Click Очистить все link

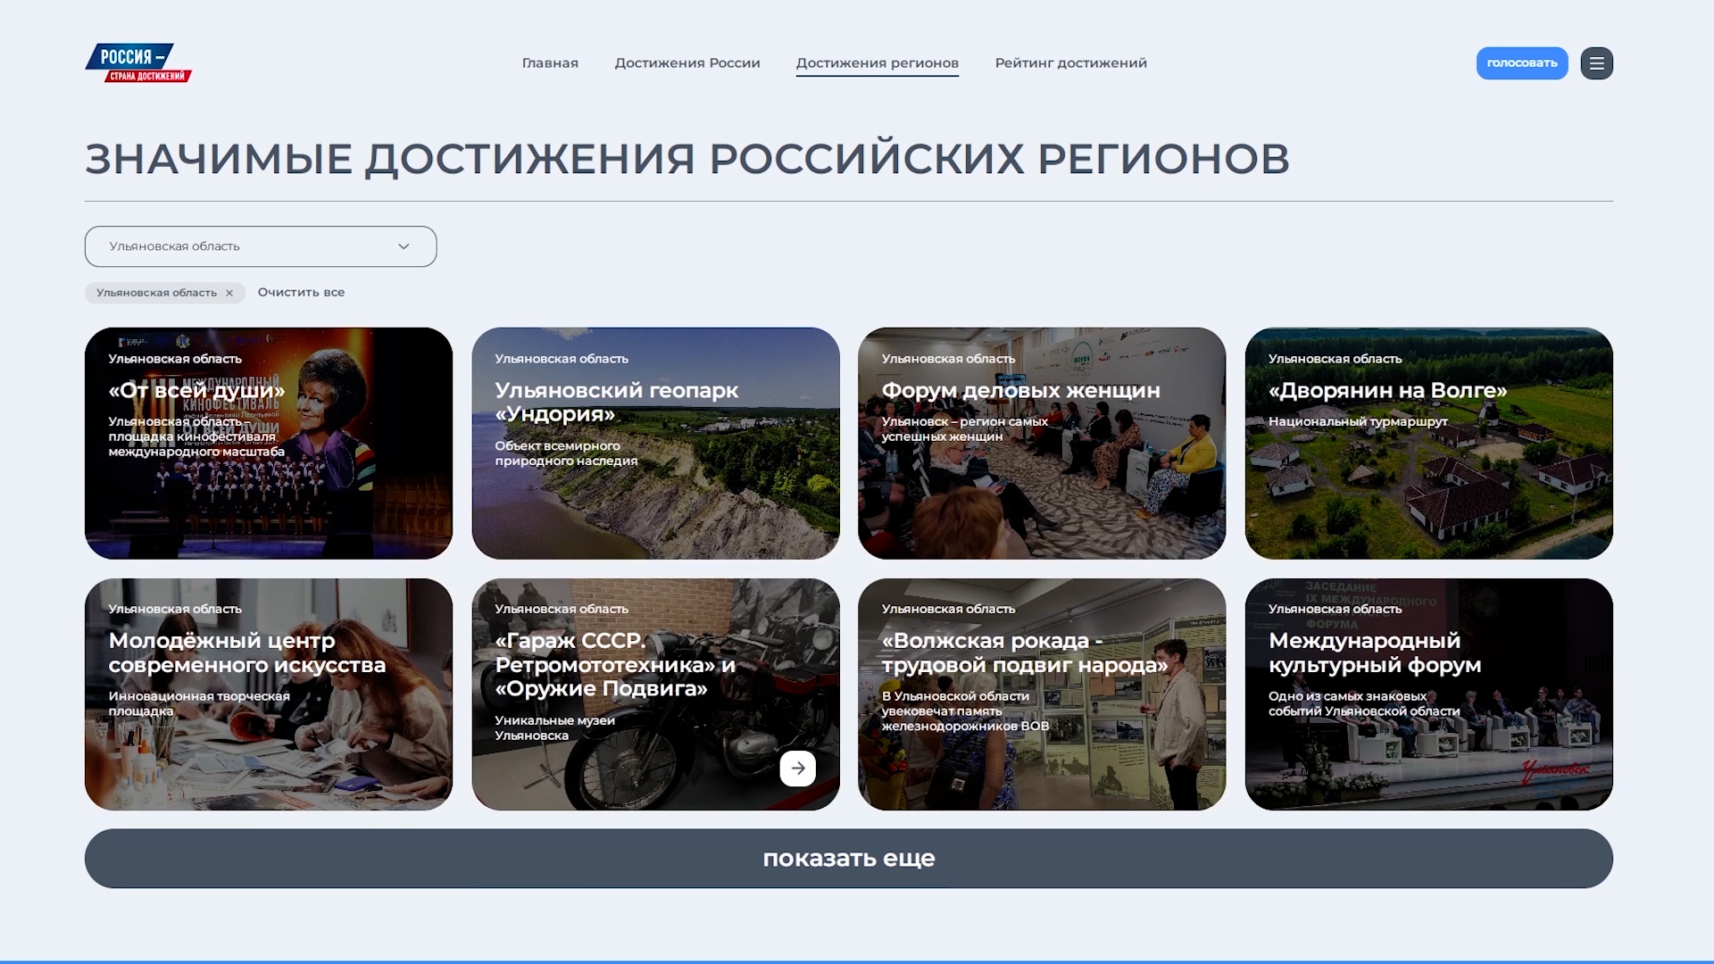tap(301, 293)
